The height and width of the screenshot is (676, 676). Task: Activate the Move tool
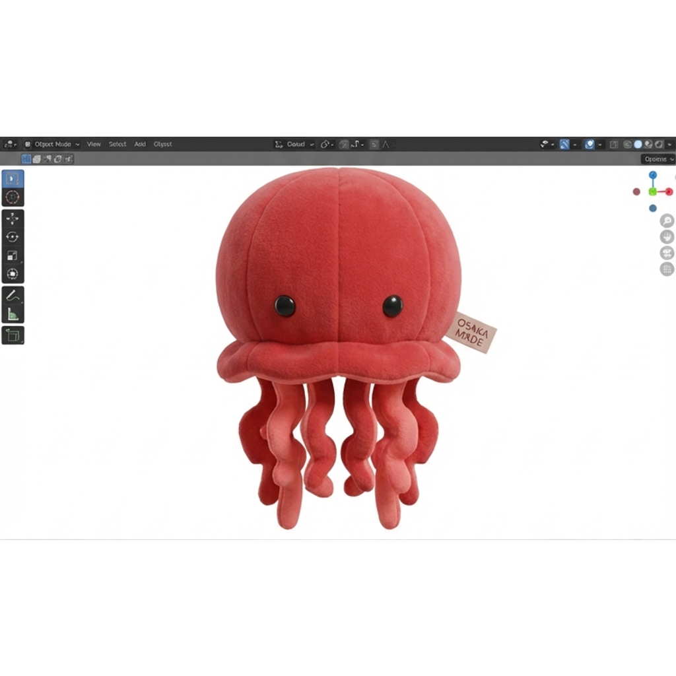13,219
